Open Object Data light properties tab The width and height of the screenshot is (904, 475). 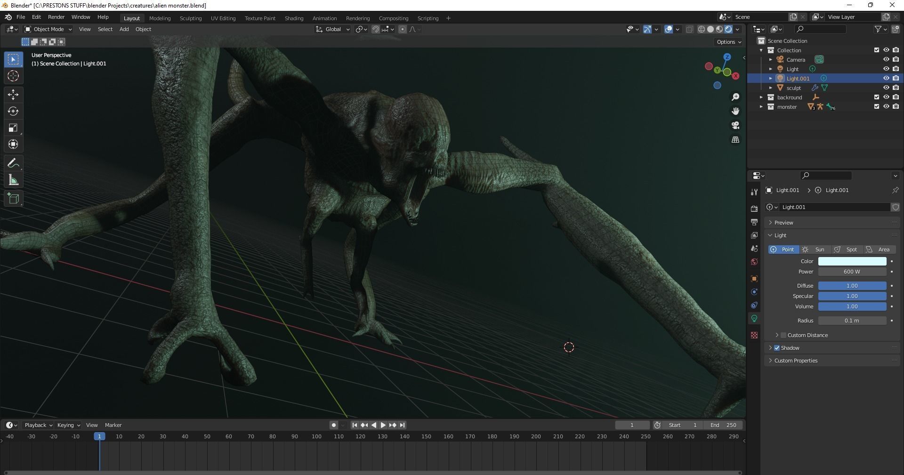tap(754, 319)
